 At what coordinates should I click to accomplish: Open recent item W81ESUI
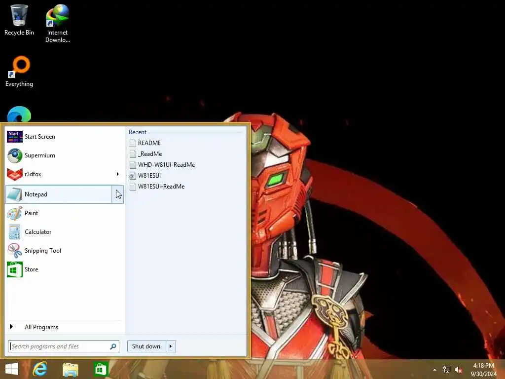(x=145, y=176)
